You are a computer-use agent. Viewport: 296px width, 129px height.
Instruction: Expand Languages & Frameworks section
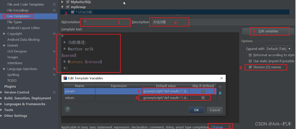(x=2, y=104)
